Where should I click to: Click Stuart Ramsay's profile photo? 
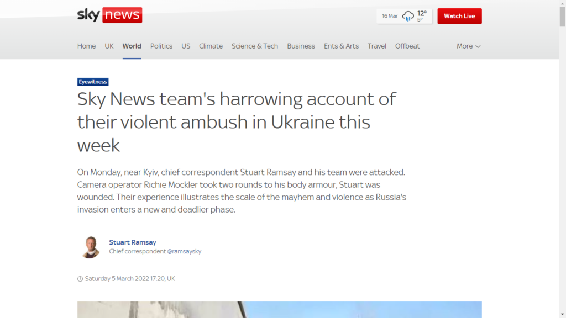[90, 247]
